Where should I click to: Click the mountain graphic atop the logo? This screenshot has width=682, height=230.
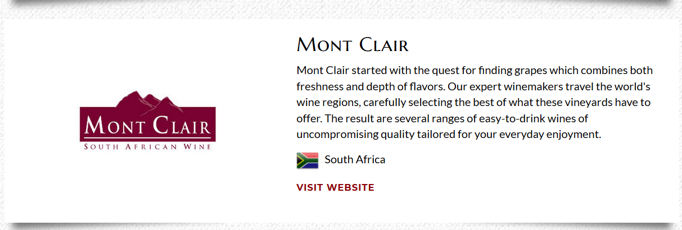coord(148,99)
